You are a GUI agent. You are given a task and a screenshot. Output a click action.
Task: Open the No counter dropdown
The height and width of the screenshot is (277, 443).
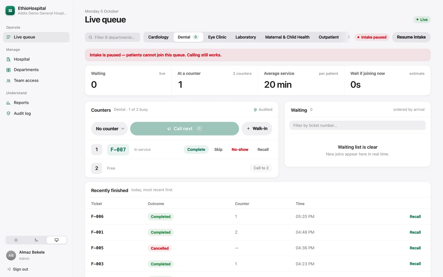110,129
